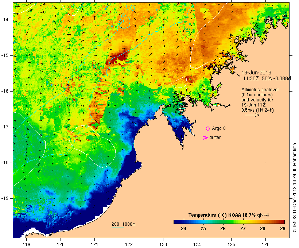299x248 pixels.
Task: Click the '123' longitude axis label
Action: [163, 244]
